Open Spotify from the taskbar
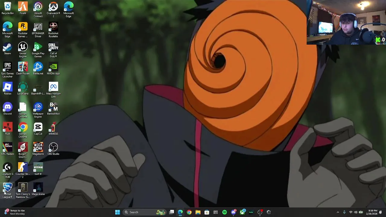The width and height of the screenshot is (386, 217). (x=225, y=212)
